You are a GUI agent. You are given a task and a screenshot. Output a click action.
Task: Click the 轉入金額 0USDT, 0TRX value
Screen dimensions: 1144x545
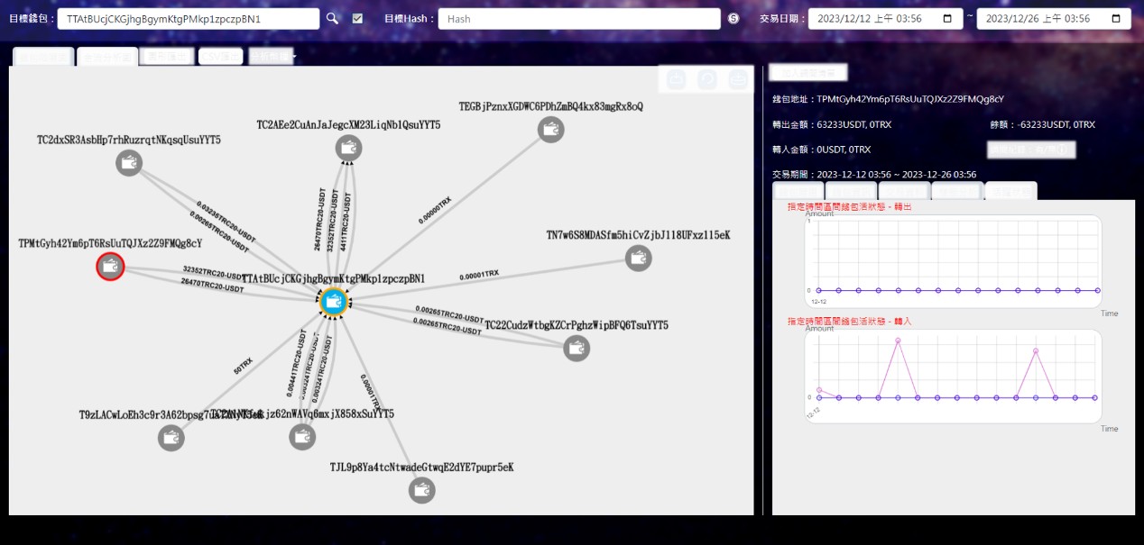[x=822, y=150]
